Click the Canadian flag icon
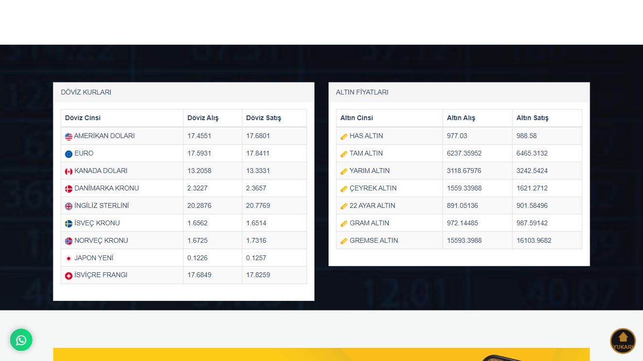Image resolution: width=643 pixels, height=361 pixels. [68, 172]
